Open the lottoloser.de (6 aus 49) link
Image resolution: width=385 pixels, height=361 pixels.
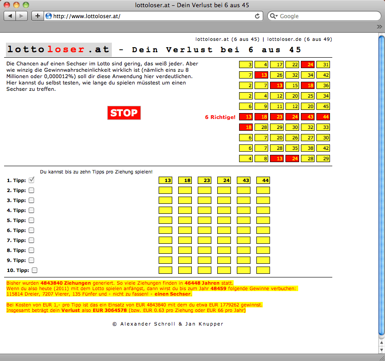coord(300,39)
